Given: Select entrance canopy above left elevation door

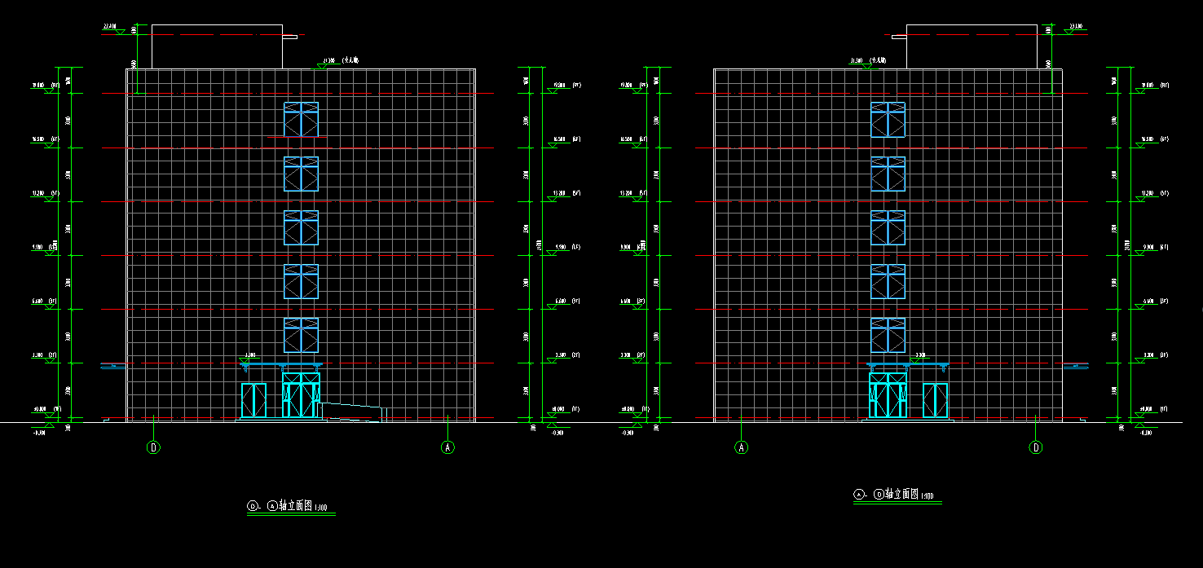Looking at the screenshot, I should [281, 365].
